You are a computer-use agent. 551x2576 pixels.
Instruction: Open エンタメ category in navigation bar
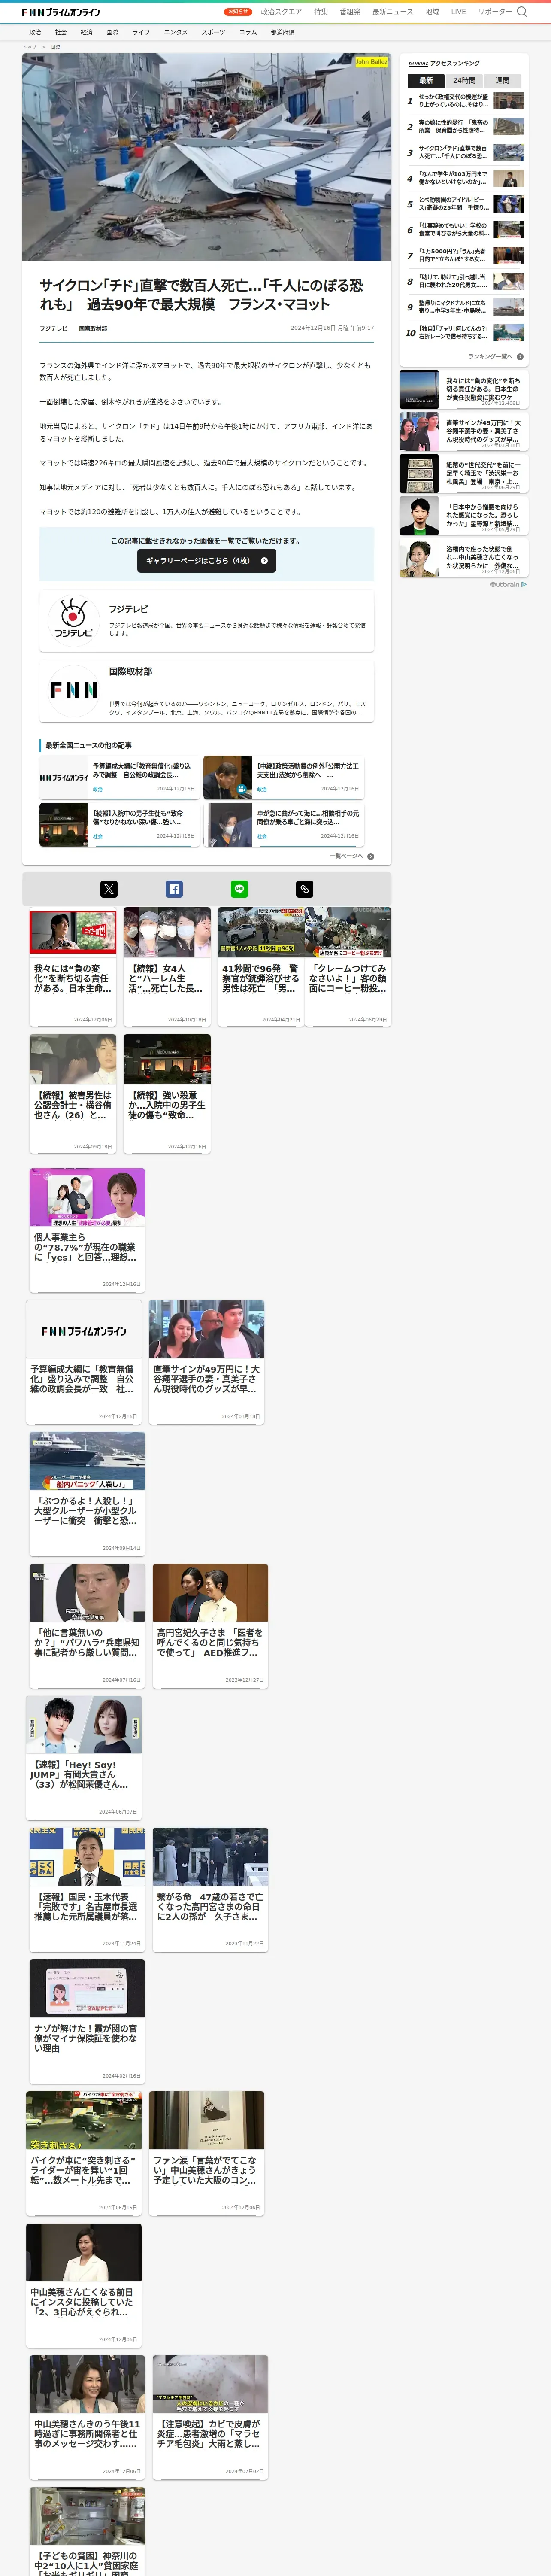pyautogui.click(x=176, y=32)
